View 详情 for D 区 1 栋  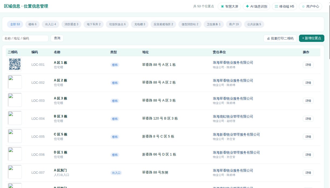pyautogui.click(x=308, y=155)
